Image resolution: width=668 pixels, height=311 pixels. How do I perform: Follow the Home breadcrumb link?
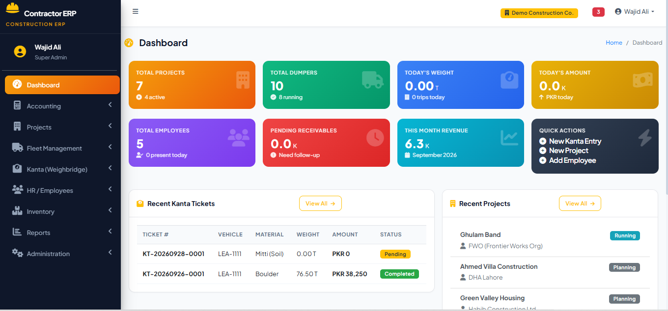(614, 43)
